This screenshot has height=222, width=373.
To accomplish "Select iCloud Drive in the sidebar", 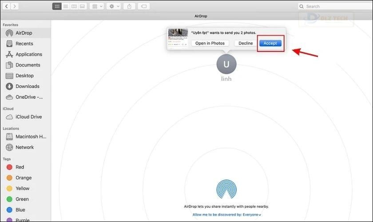I will pos(28,117).
